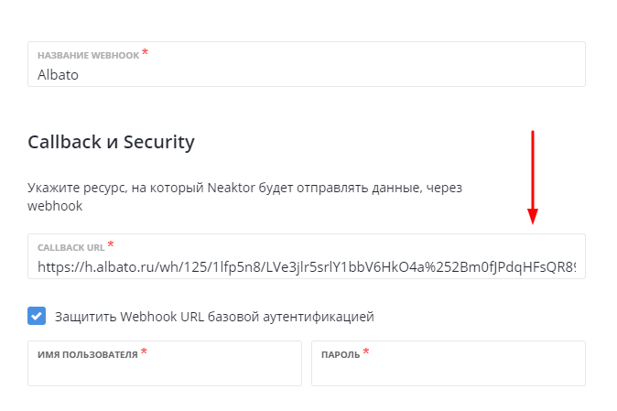Click the red asterisk beside "Callback URL"
This screenshot has width=617, height=411.
[x=111, y=245]
